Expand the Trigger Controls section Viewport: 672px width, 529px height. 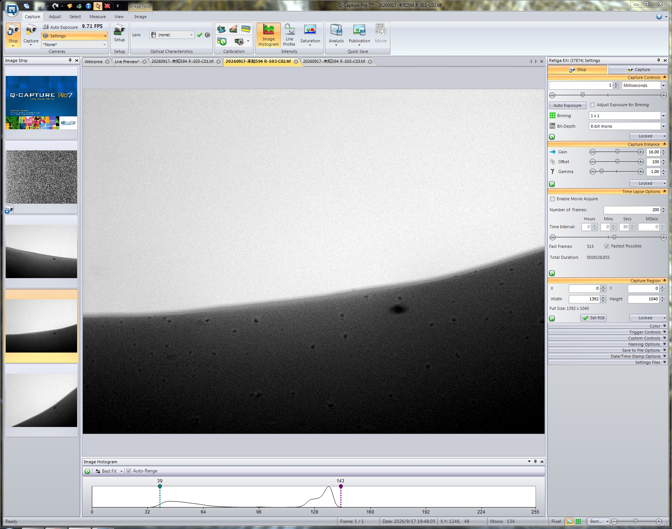[664, 332]
